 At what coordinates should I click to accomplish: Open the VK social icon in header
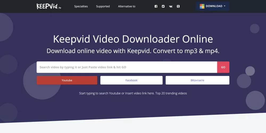coord(171,6)
